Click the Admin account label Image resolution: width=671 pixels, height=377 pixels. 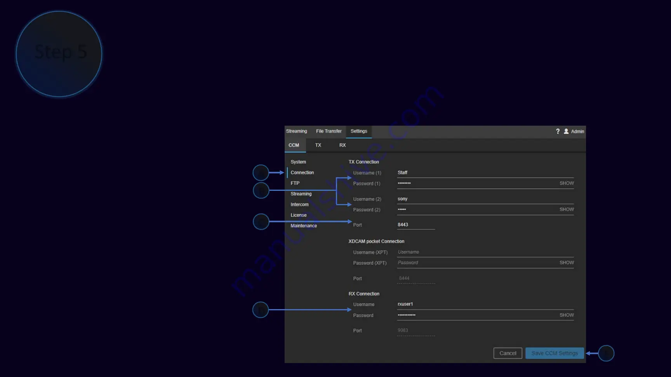(577, 131)
